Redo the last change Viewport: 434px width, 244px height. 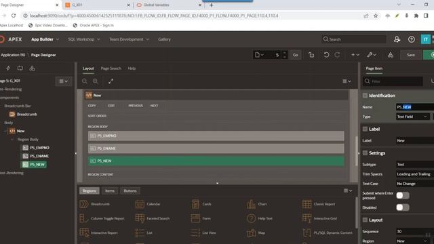(x=337, y=55)
